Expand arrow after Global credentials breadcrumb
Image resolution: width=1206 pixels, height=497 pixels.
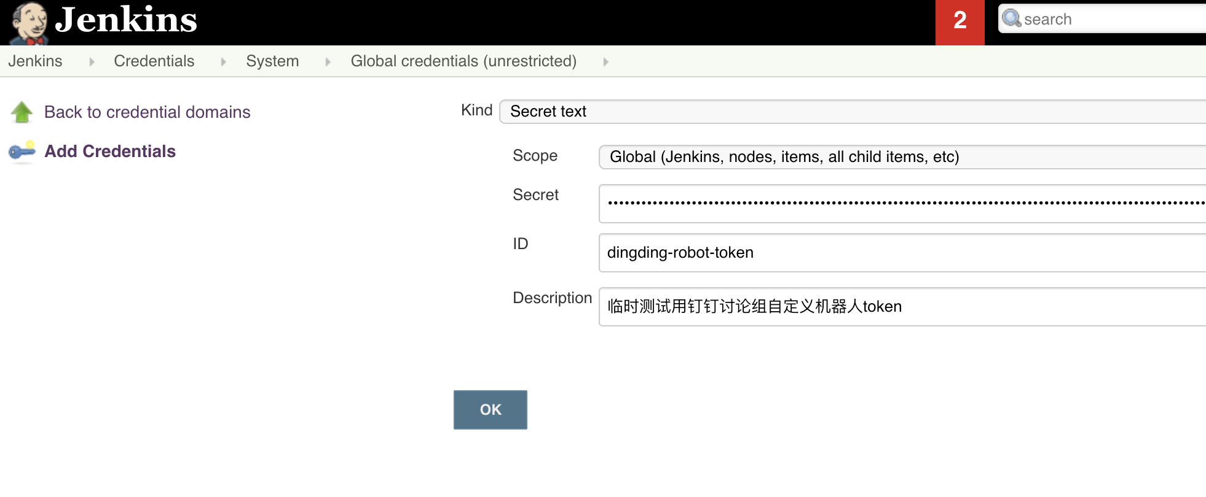pos(605,62)
